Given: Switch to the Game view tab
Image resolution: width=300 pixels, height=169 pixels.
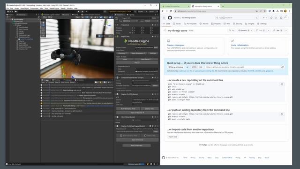Looking at the screenshot, I should (75, 15).
